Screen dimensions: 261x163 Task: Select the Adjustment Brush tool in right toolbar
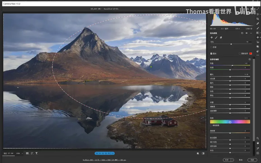coord(258,28)
